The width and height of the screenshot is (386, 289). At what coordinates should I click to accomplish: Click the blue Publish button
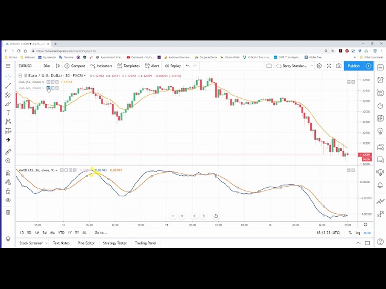tap(353, 66)
